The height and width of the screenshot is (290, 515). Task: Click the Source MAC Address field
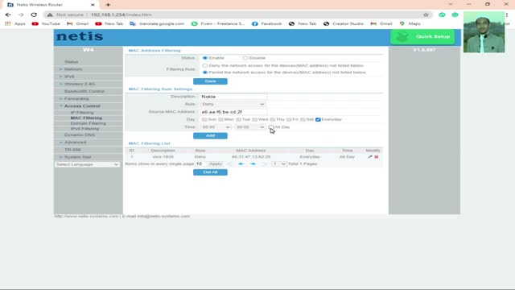(x=233, y=112)
